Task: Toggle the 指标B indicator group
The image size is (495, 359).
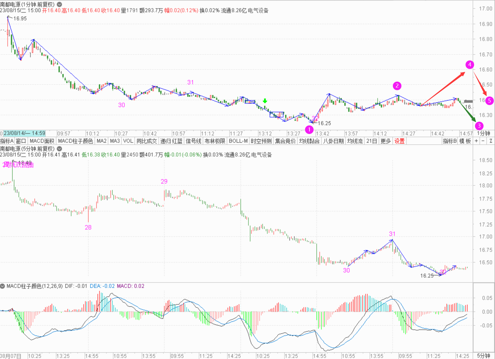Action: [x=450, y=141]
